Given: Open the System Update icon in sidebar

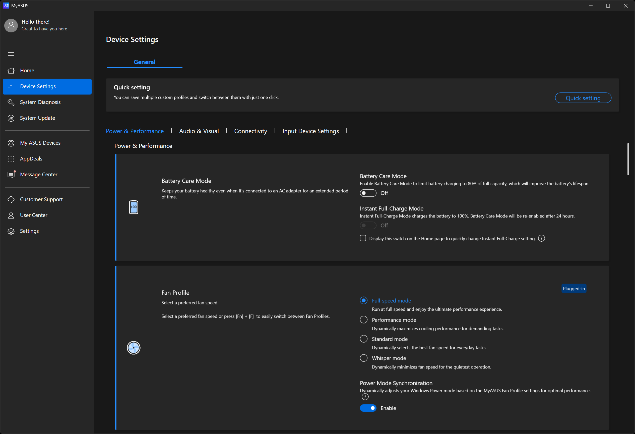Looking at the screenshot, I should coord(11,118).
